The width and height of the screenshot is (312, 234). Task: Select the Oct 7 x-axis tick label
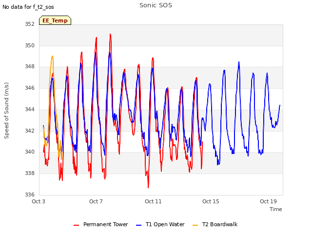(x=96, y=201)
